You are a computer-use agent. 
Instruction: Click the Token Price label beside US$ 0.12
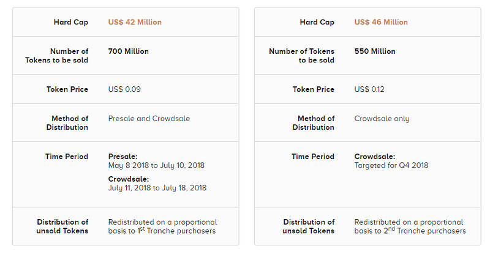(314, 89)
